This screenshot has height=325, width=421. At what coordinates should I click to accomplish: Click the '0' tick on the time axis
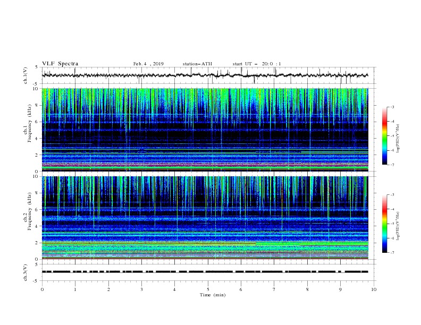coord(42,289)
